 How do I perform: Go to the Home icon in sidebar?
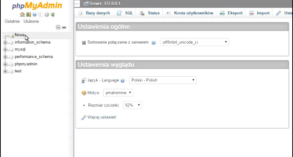coord(22,14)
